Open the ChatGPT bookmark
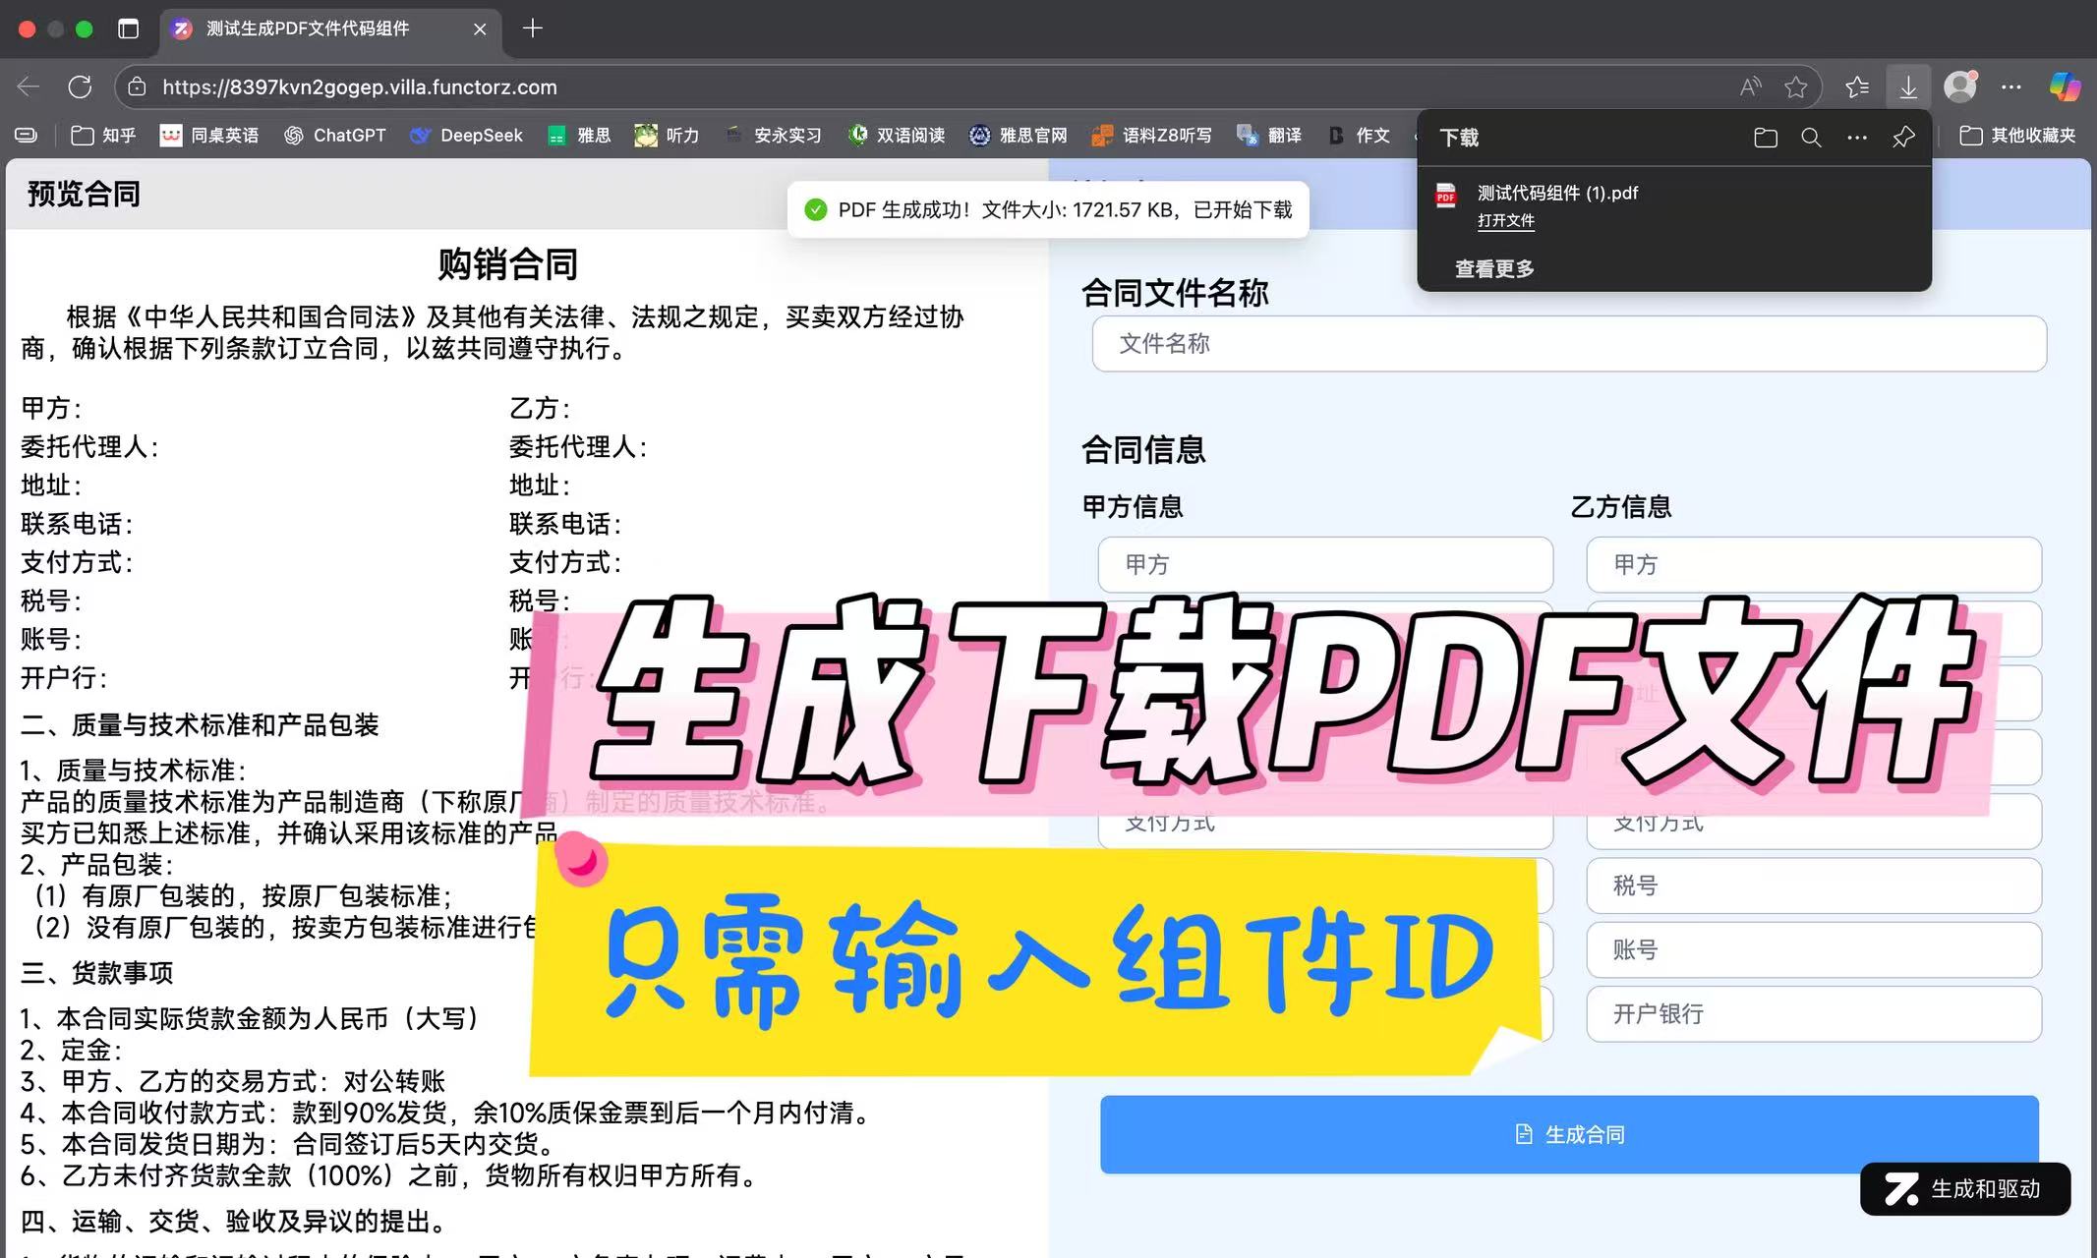Viewport: 2097px width, 1258px height. point(334,136)
